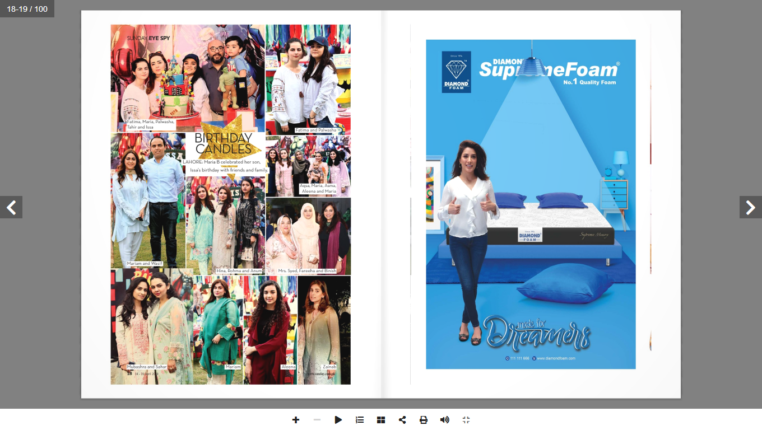Open the table of contents list
The height and width of the screenshot is (430, 762).
pyautogui.click(x=360, y=420)
